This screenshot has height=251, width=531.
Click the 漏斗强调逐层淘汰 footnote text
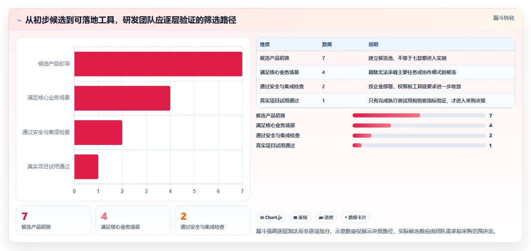tap(376, 232)
